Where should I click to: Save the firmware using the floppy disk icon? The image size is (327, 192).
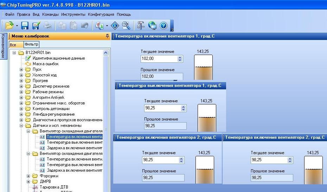25,26
